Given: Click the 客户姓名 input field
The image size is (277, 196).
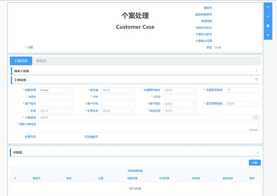Looking at the screenshot, I should coord(56,104).
